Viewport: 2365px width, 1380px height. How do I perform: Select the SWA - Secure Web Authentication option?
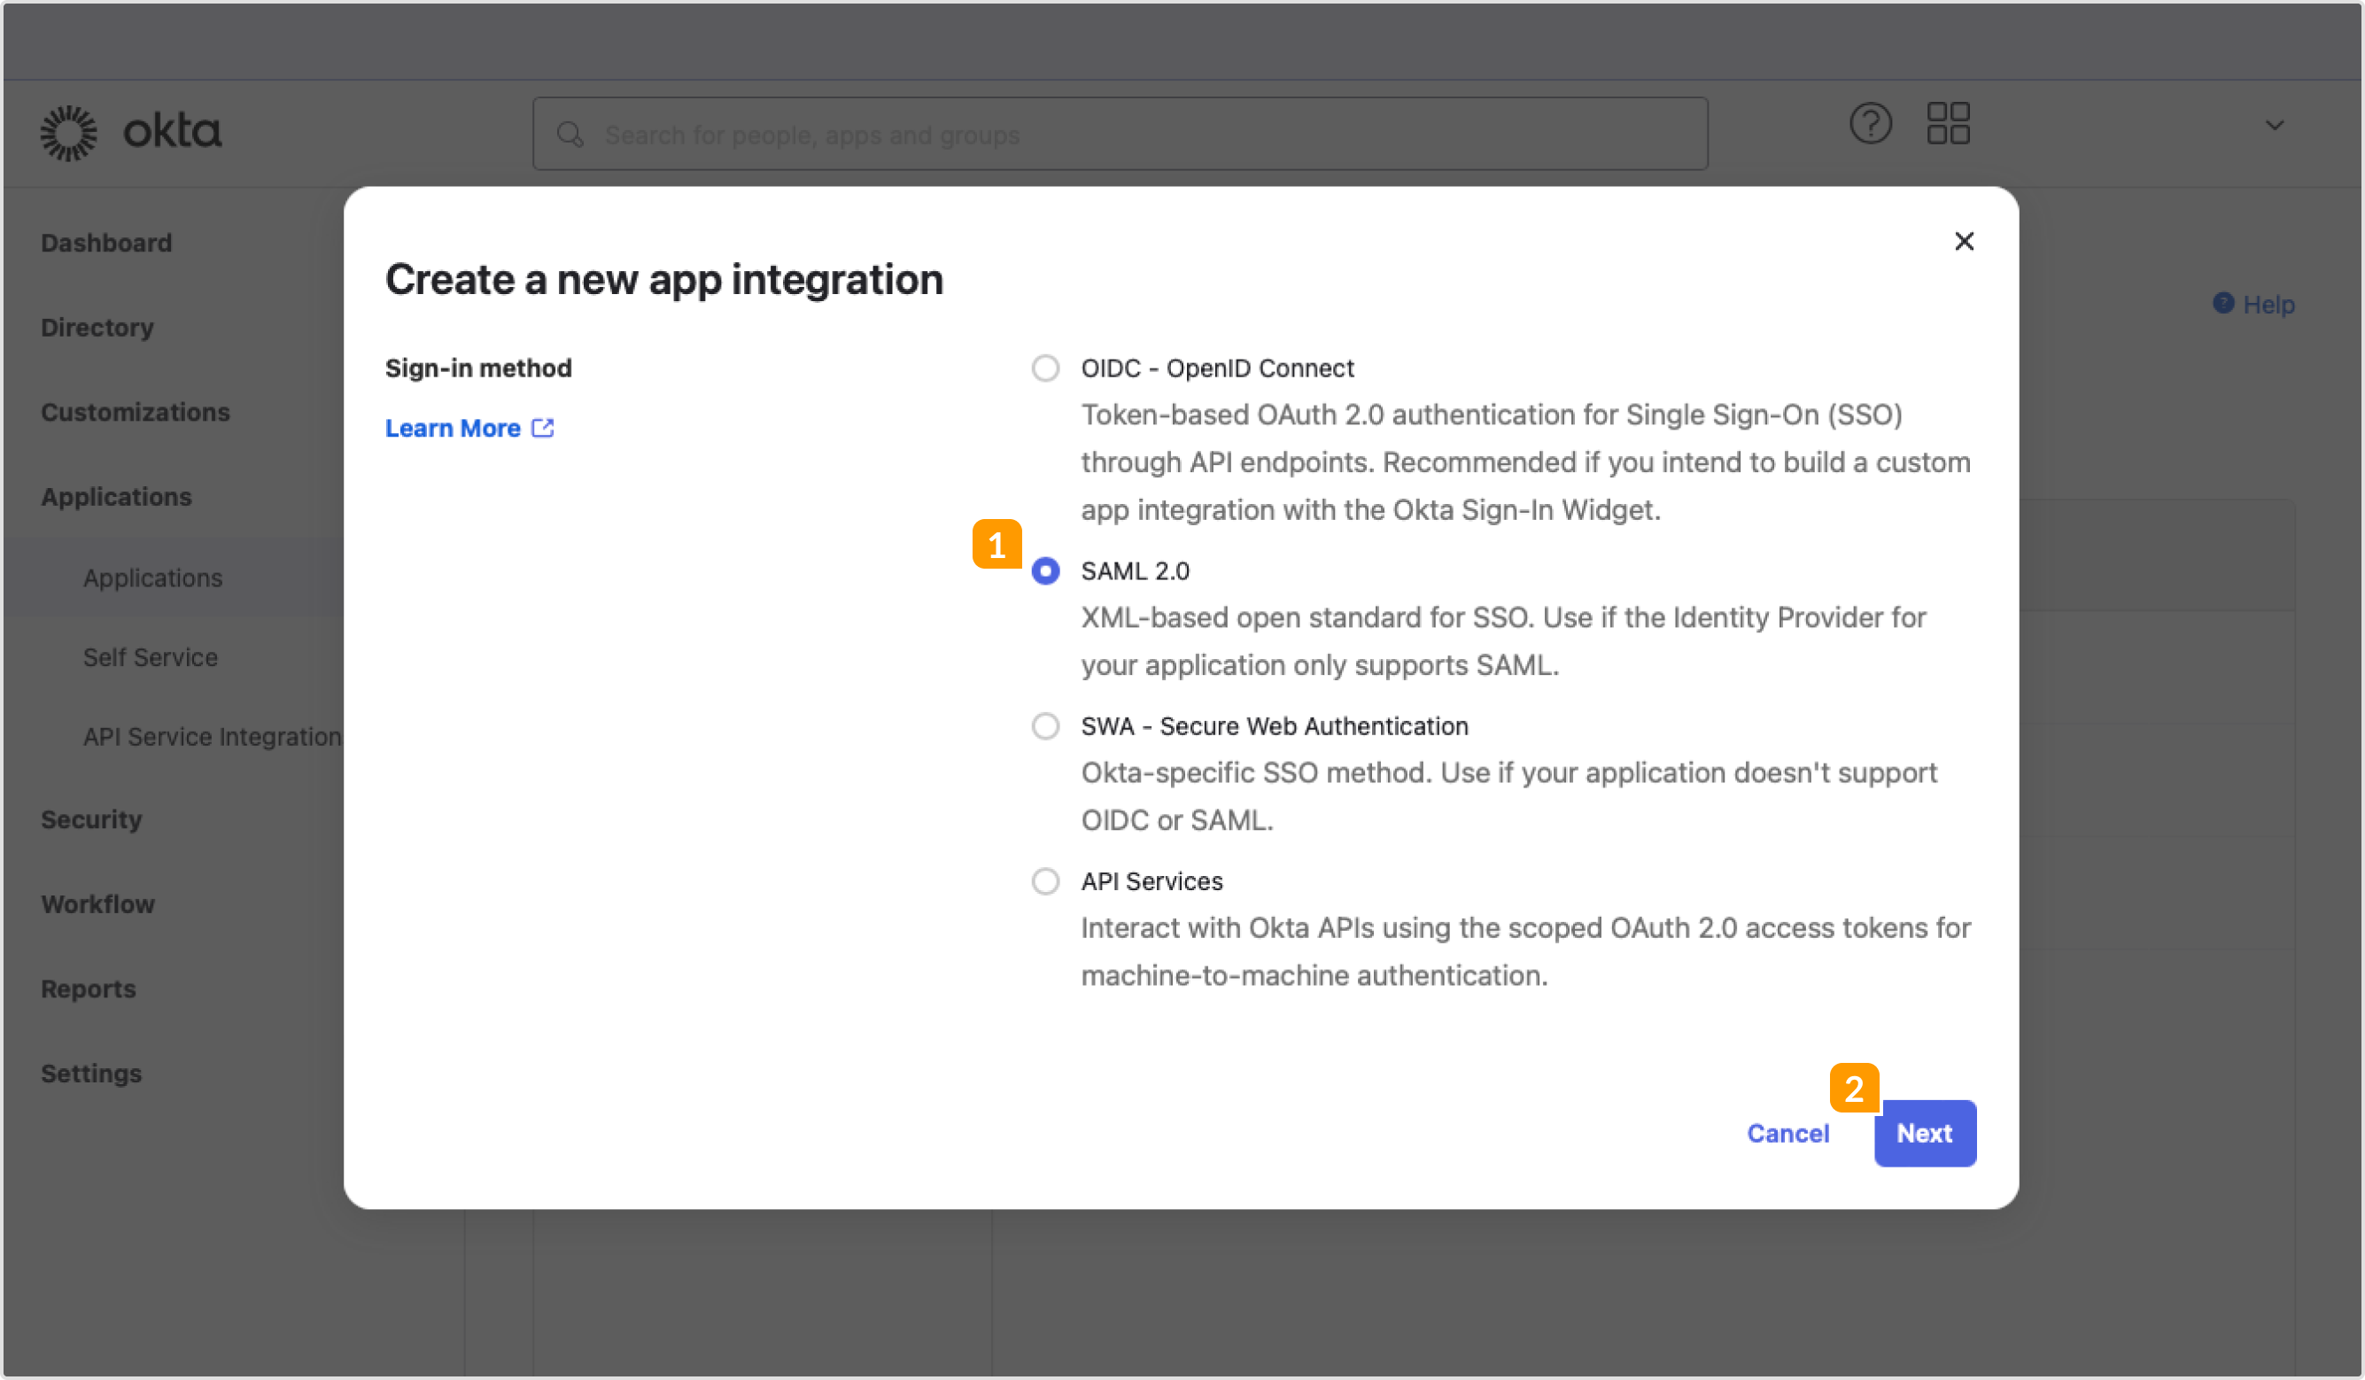click(1044, 725)
